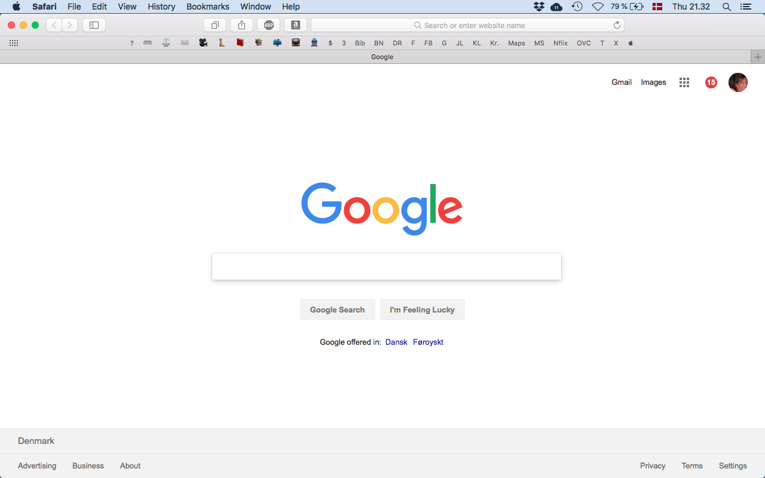Add a new tab with plus button
The image size is (765, 478).
click(758, 57)
